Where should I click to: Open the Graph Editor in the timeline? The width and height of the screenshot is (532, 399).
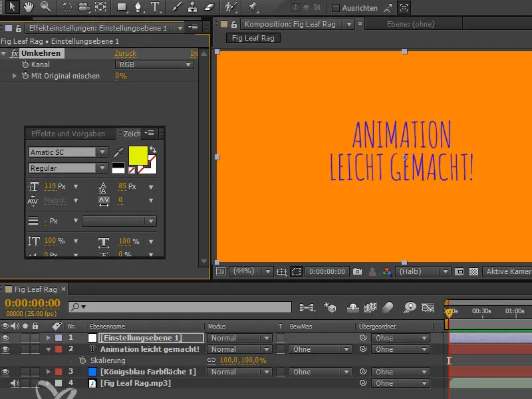(x=428, y=308)
